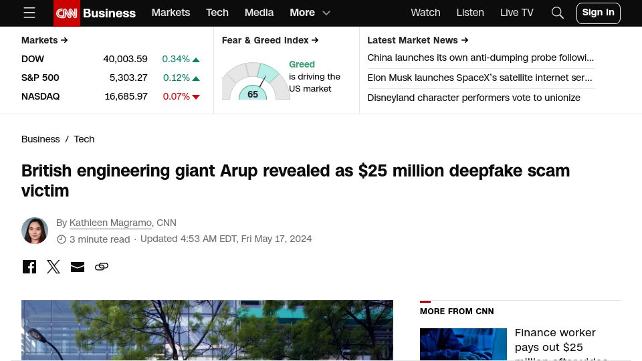Open the Watch section
Image resolution: width=642 pixels, height=361 pixels.
[425, 13]
